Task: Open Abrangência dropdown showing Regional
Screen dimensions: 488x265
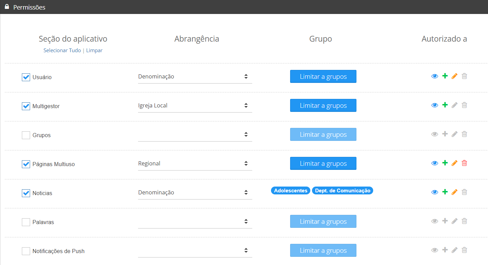Action: 195,164
